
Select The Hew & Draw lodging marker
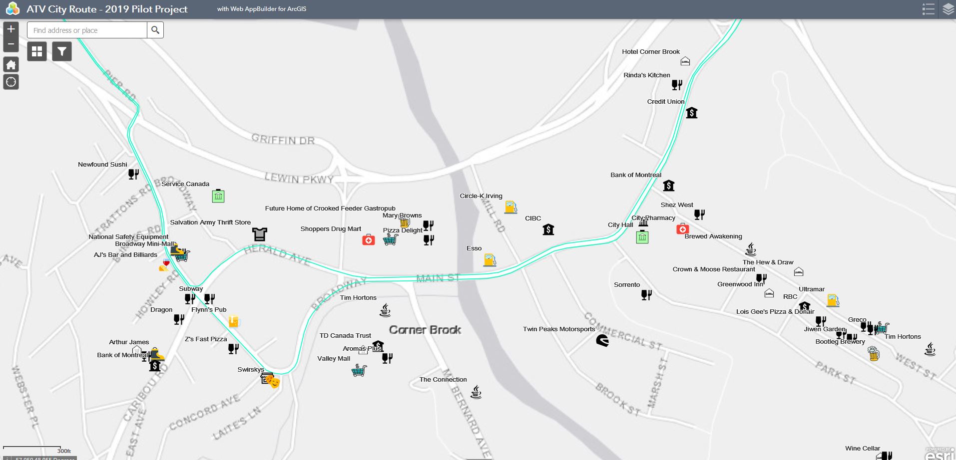coord(799,271)
